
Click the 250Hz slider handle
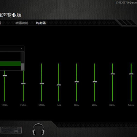point(23,83)
